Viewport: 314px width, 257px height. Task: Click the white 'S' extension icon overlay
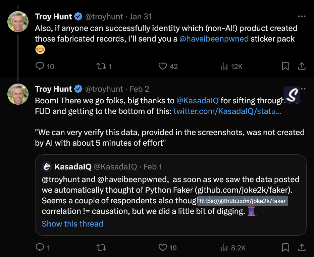[x=292, y=95]
